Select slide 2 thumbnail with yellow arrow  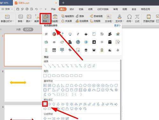pyautogui.click(x=23, y=86)
